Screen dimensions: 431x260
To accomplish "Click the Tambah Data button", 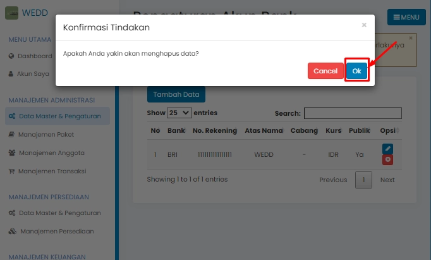I will [x=176, y=94].
